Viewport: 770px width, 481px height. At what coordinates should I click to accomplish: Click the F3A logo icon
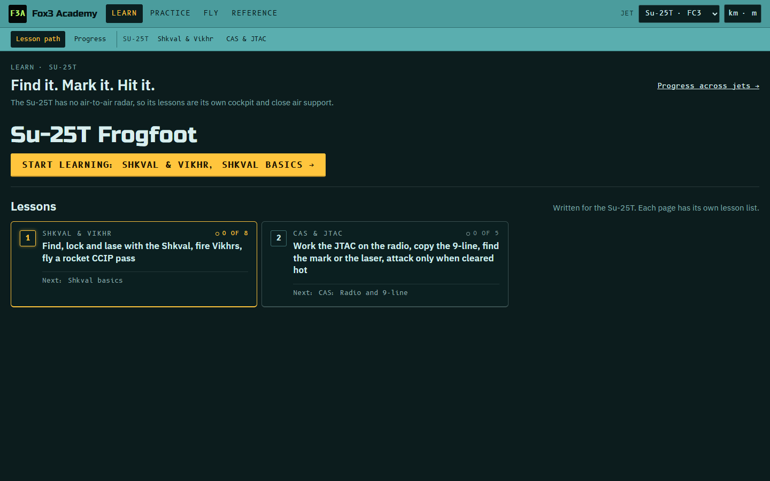point(18,13)
